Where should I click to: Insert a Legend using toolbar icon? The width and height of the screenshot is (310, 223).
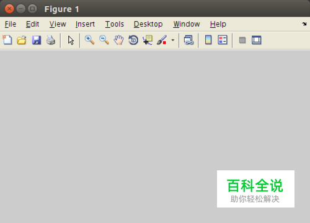[x=223, y=40]
